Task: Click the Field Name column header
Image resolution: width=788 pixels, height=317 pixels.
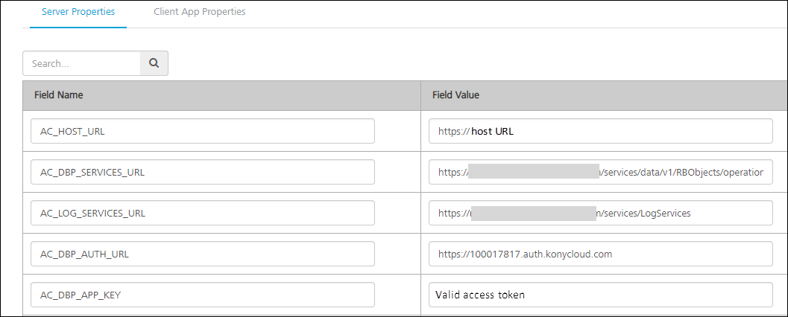Action: (59, 95)
